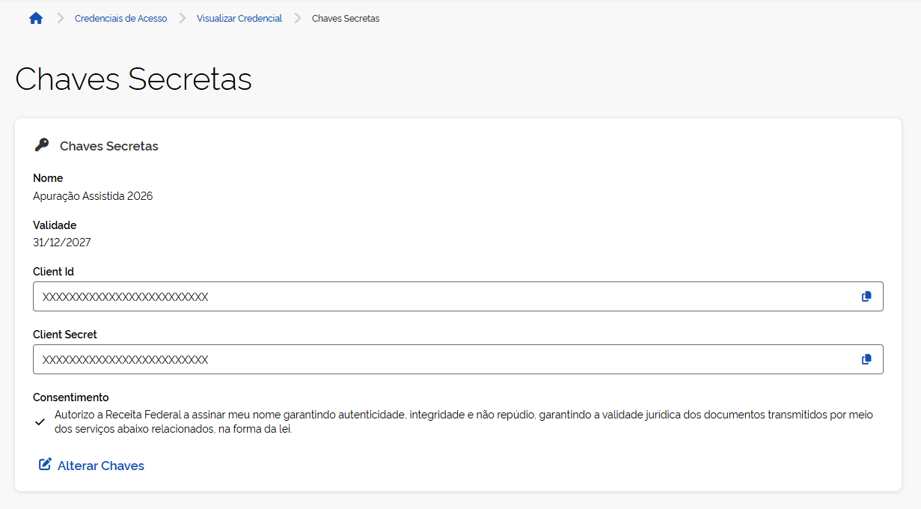Click the Receita Federal authorization text
Image resolution: width=921 pixels, height=509 pixels.
[464, 422]
